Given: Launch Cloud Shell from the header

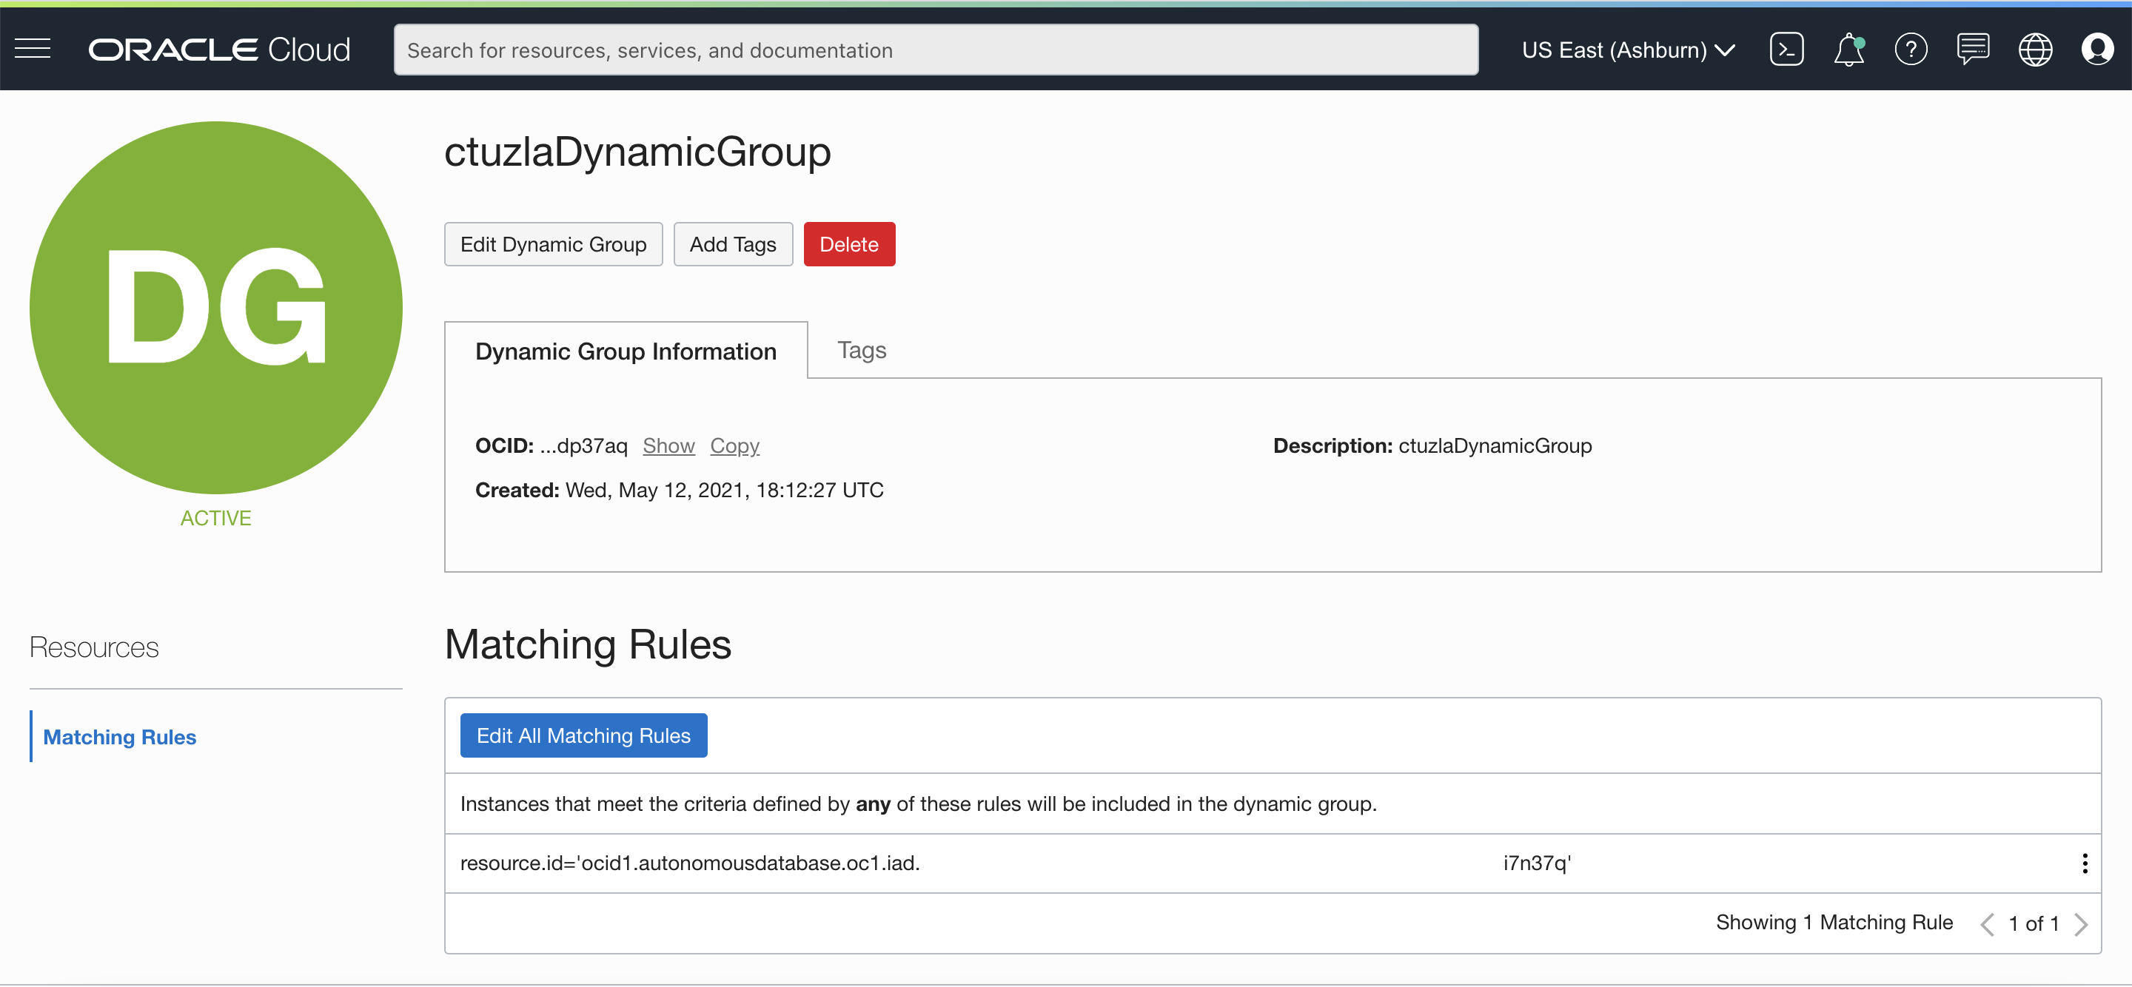Looking at the screenshot, I should [x=1786, y=50].
